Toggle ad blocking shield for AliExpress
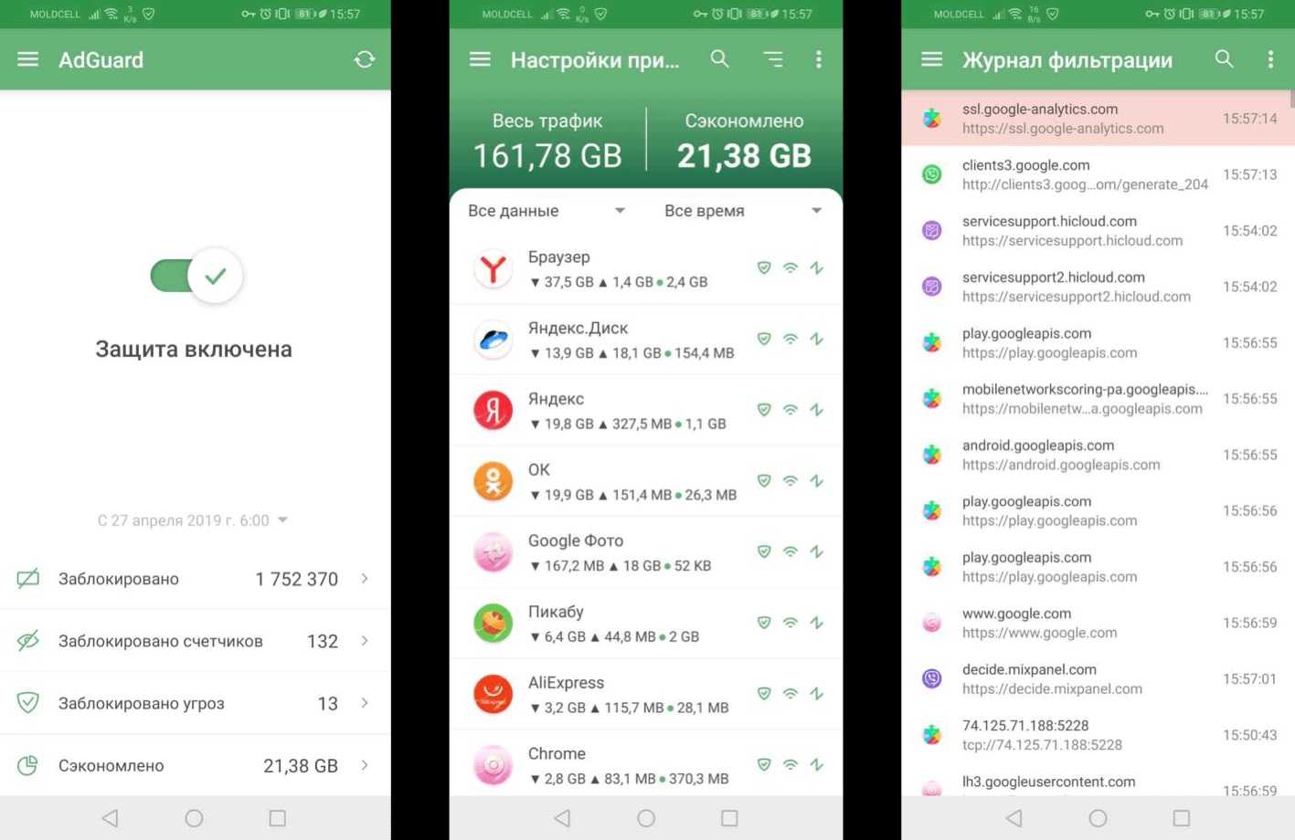 pos(764,693)
